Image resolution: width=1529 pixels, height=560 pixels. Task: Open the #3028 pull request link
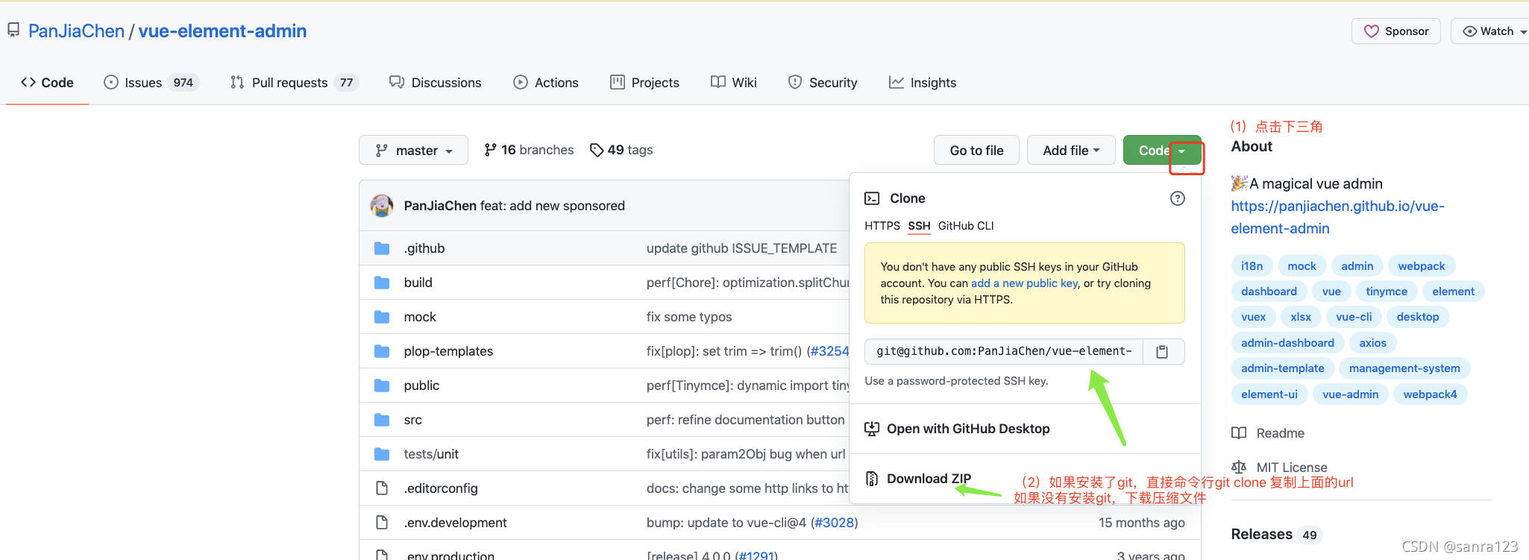[x=834, y=523]
